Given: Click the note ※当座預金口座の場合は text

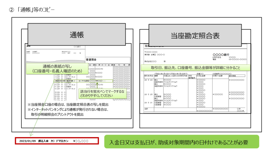Looking at the screenshot, I should coord(68,104).
